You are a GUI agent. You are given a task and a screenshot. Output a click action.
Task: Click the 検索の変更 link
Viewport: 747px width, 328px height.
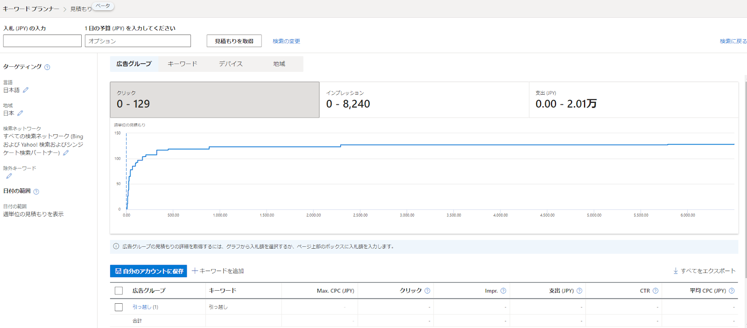coord(286,41)
